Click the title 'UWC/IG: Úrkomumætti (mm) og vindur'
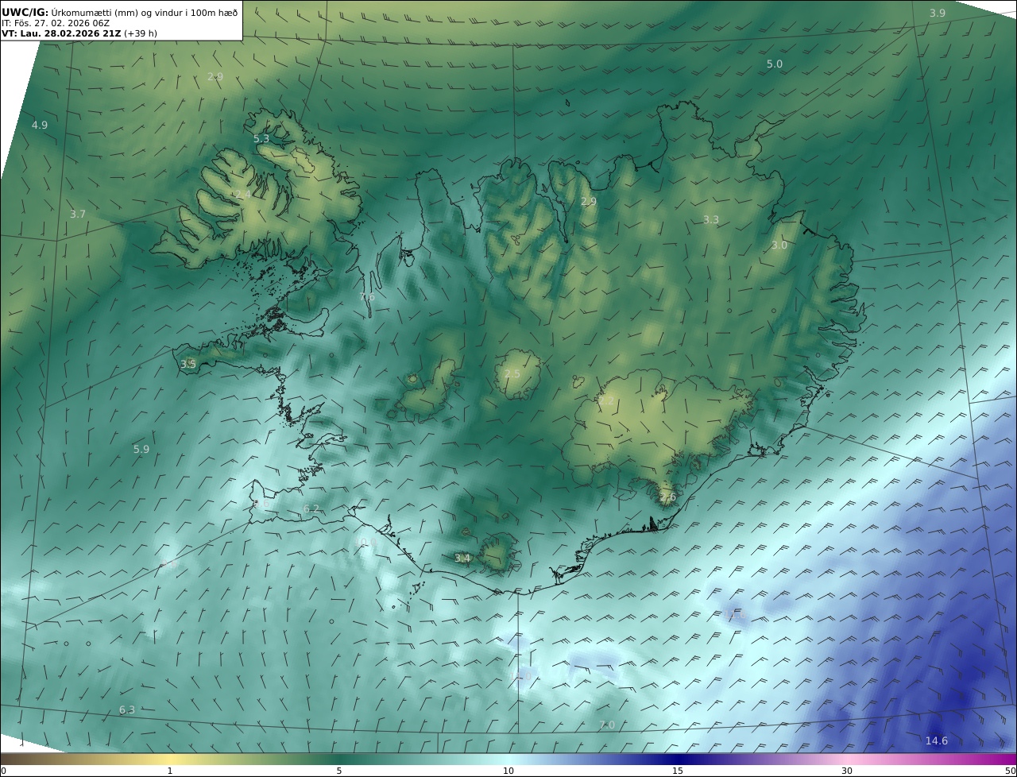The height and width of the screenshot is (777, 1017). pos(120,12)
